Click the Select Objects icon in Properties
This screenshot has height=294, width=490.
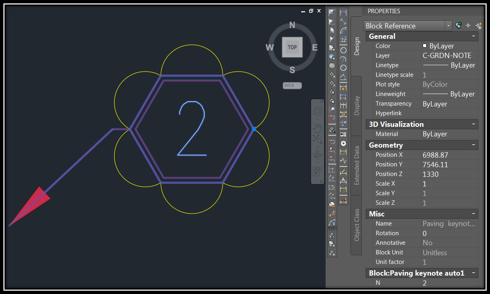pyautogui.click(x=468, y=26)
